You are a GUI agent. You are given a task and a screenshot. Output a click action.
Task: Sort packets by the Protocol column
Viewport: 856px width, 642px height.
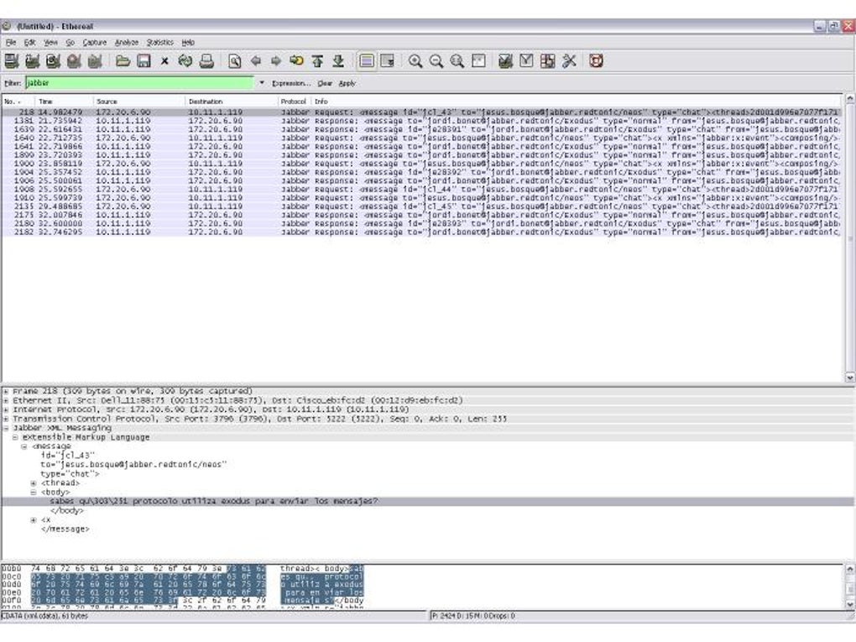tap(295, 102)
